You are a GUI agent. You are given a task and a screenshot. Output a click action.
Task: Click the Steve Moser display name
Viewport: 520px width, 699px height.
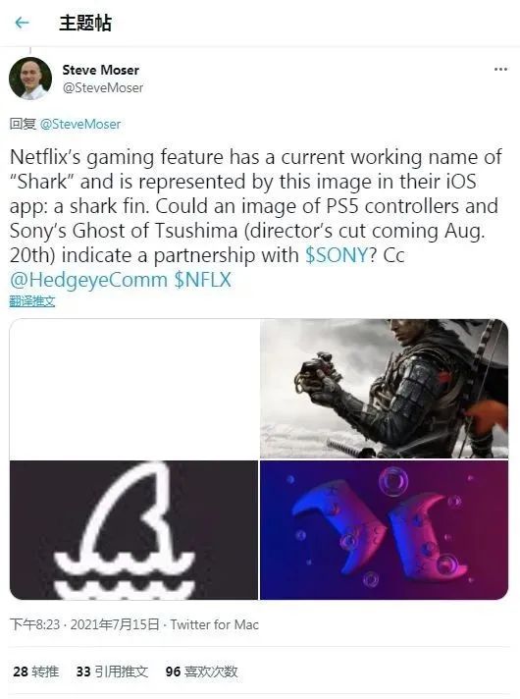click(101, 70)
